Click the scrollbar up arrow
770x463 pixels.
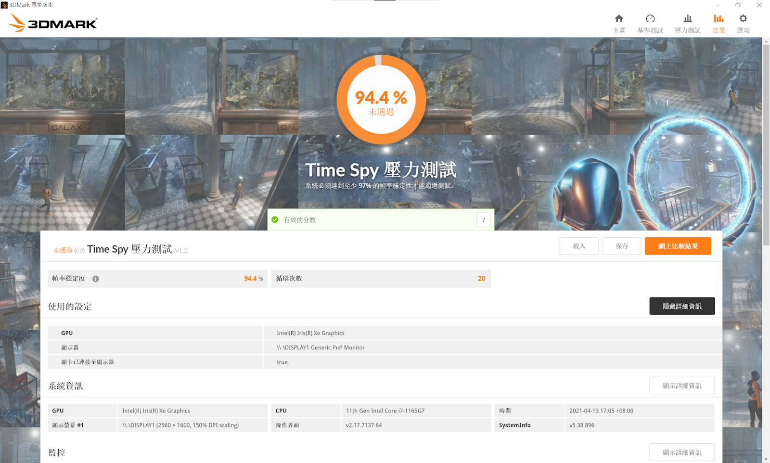[x=766, y=41]
